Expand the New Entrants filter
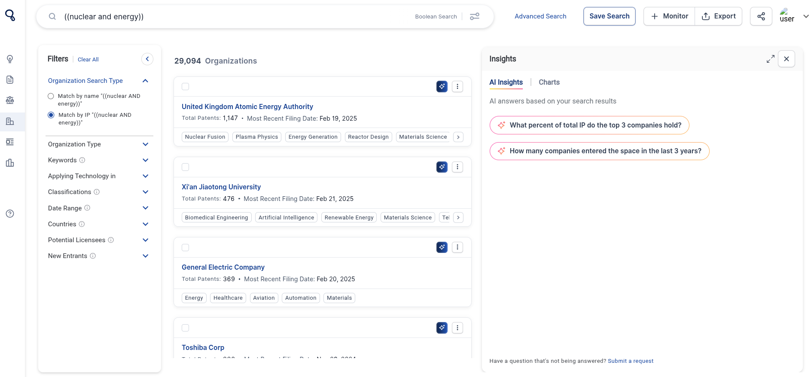811x377 pixels. coord(145,256)
